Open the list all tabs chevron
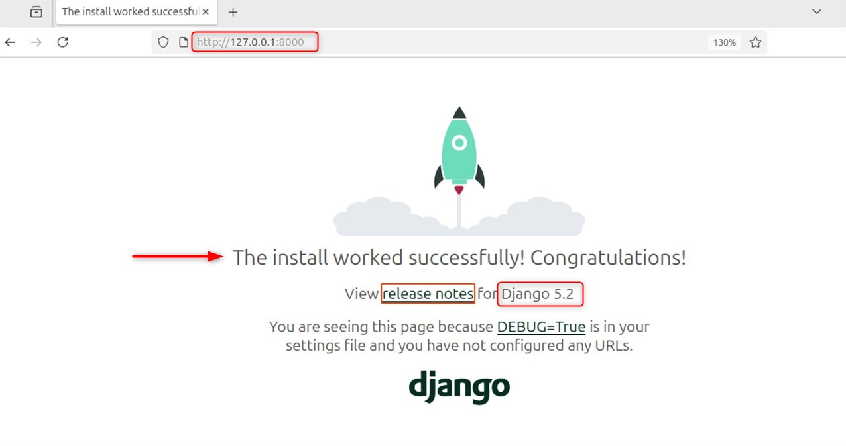Screen dimensions: 846x446 pos(816,11)
